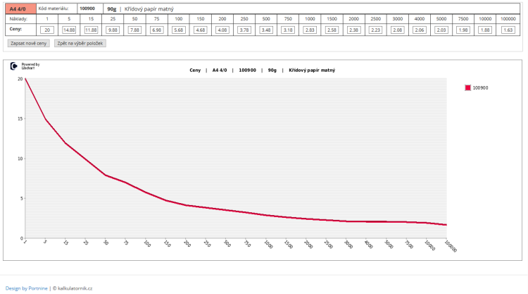This screenshot has height=294, width=528.
Task: Click 'Zpět na výběr položek' button
Action: click(80, 43)
